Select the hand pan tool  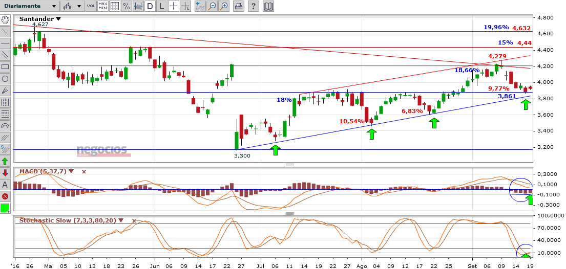(x=5, y=20)
